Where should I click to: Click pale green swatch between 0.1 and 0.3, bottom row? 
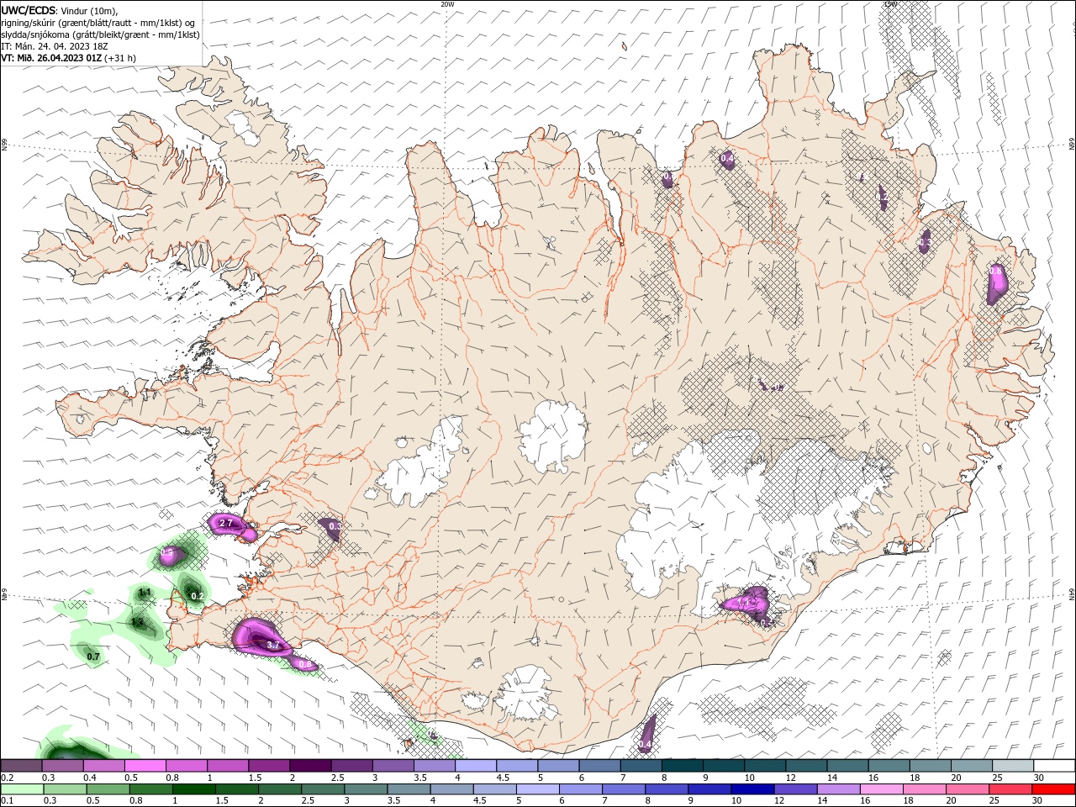pyautogui.click(x=22, y=789)
